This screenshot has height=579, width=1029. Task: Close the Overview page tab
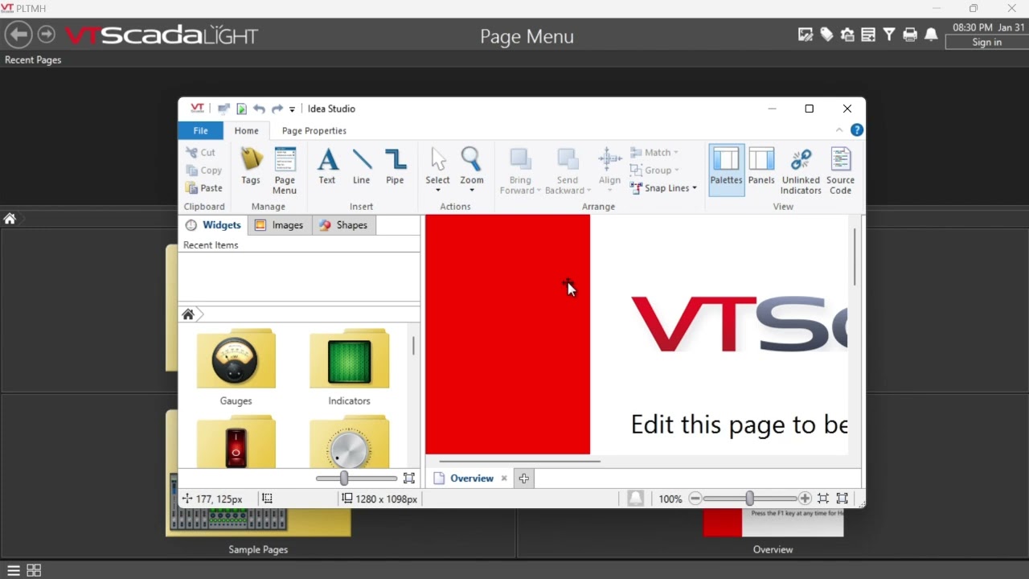tap(504, 478)
